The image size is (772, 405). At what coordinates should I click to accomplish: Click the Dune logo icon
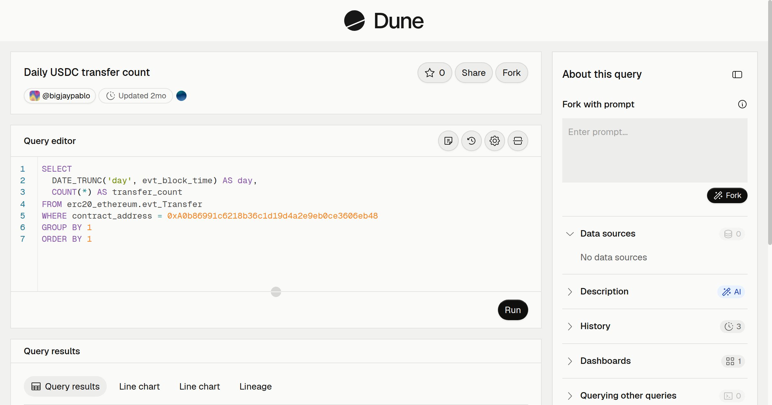[354, 21]
